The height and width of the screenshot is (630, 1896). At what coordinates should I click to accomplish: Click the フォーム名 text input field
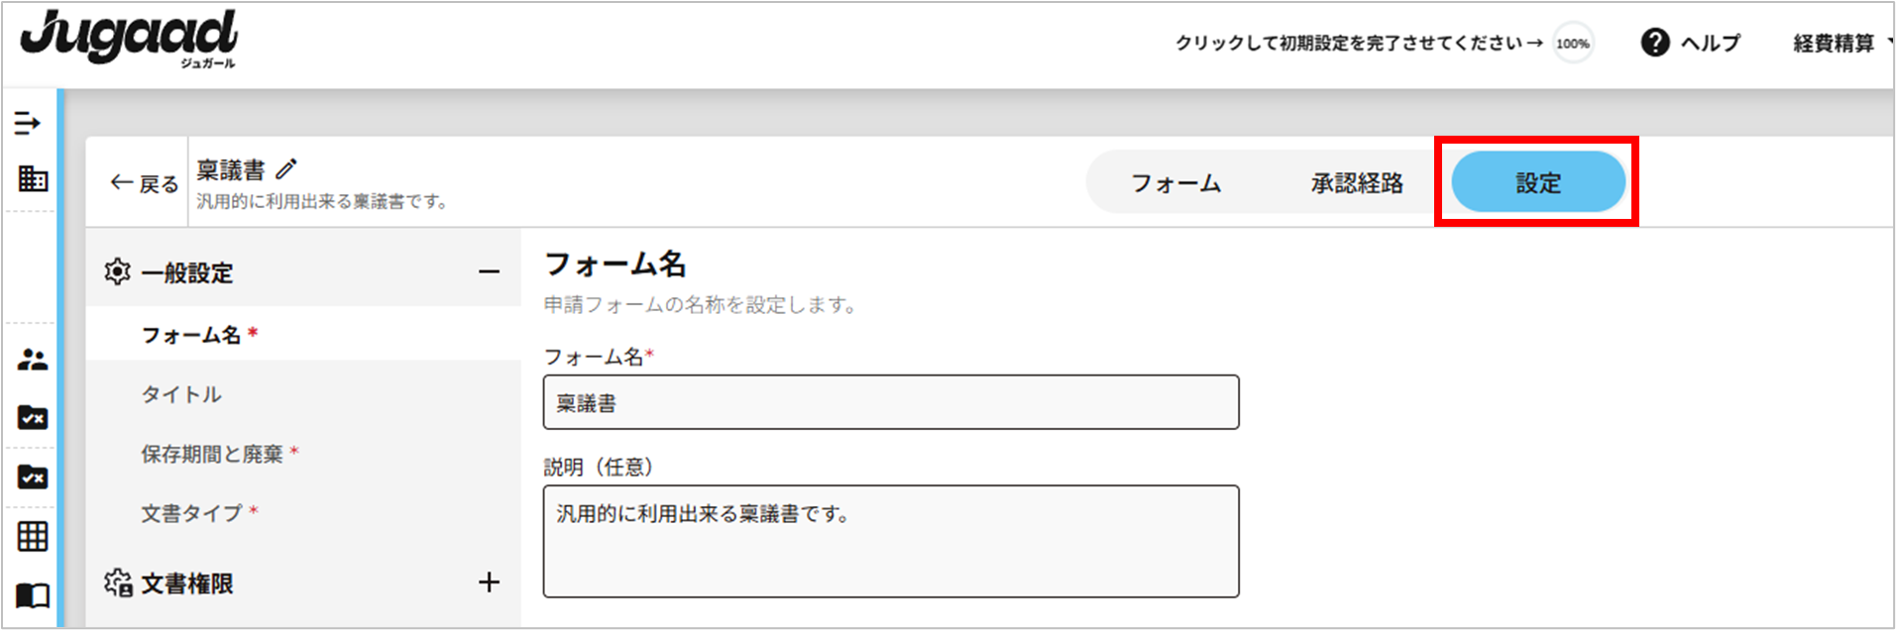890,402
